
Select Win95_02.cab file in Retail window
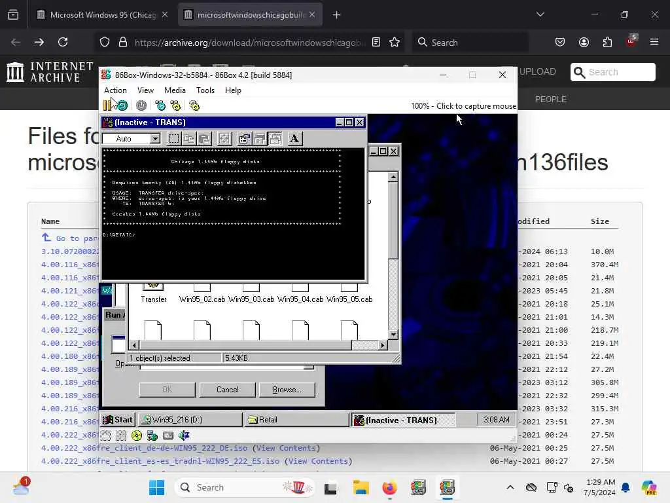[x=202, y=293]
